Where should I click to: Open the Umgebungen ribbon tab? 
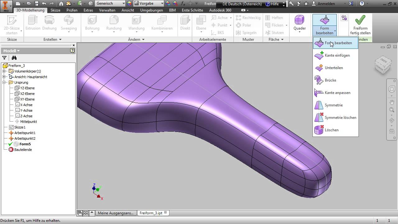[x=151, y=10]
